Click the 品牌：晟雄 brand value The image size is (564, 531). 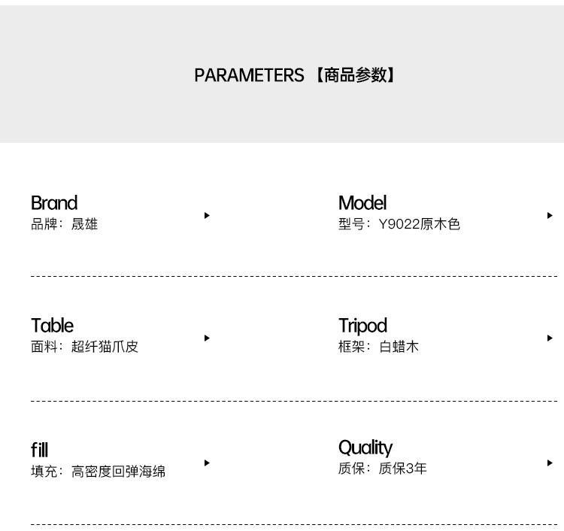(x=65, y=224)
